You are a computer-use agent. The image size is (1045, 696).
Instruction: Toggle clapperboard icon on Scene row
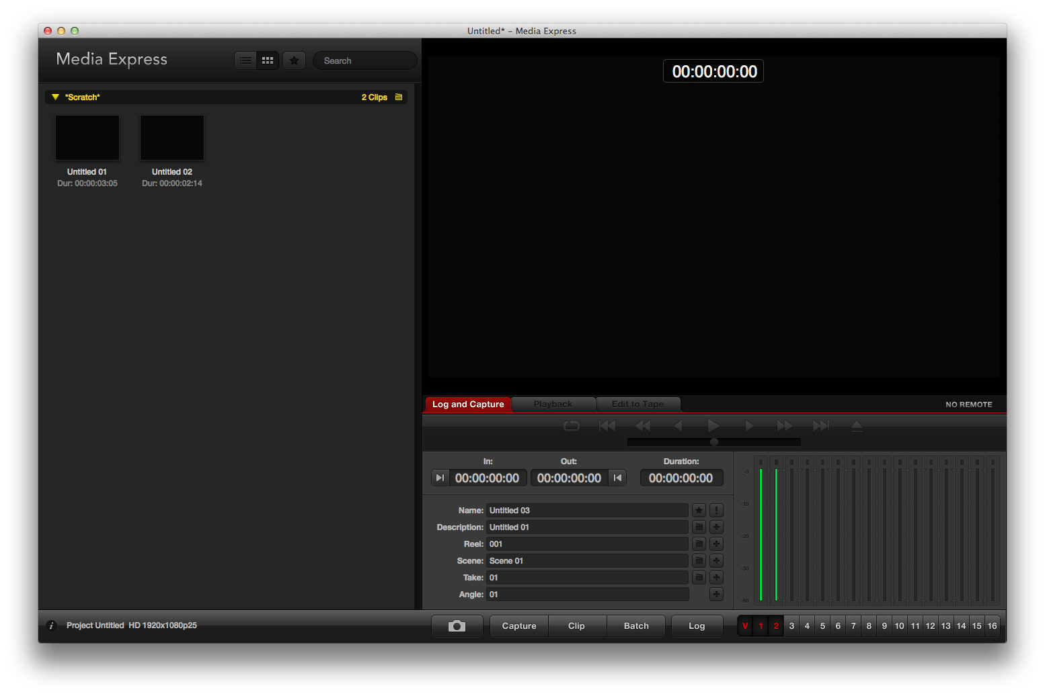point(699,561)
